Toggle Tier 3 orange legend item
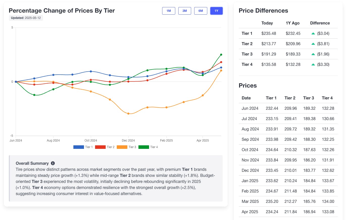This screenshot has width=347, height=220. coord(122,147)
